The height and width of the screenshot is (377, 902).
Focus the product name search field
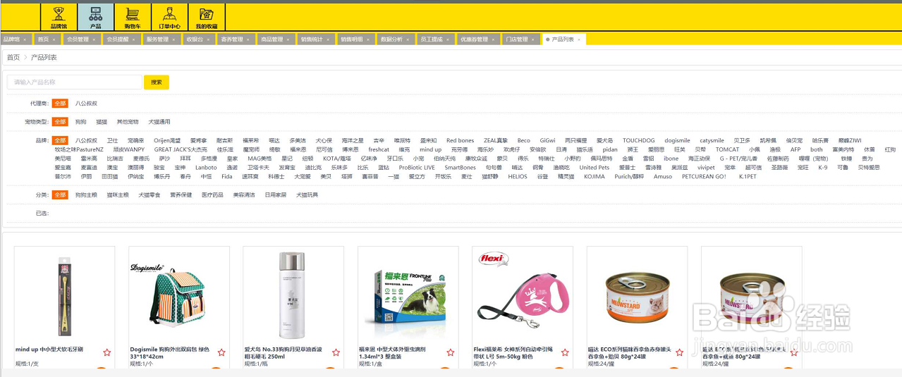point(75,82)
